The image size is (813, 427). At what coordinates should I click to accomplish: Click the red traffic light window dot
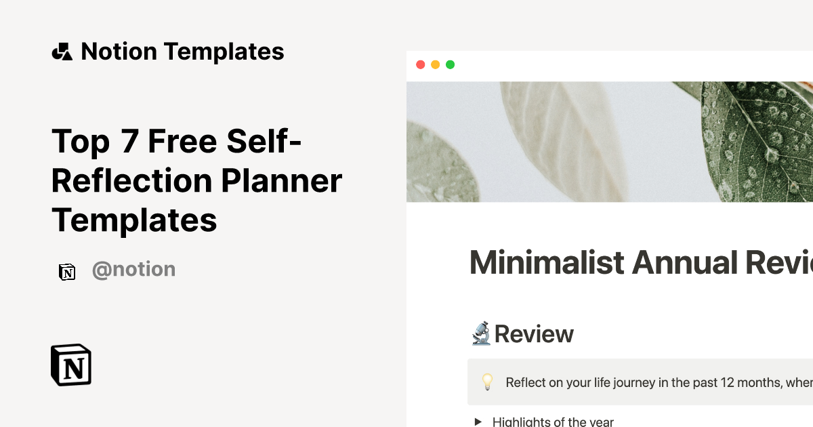coord(421,65)
